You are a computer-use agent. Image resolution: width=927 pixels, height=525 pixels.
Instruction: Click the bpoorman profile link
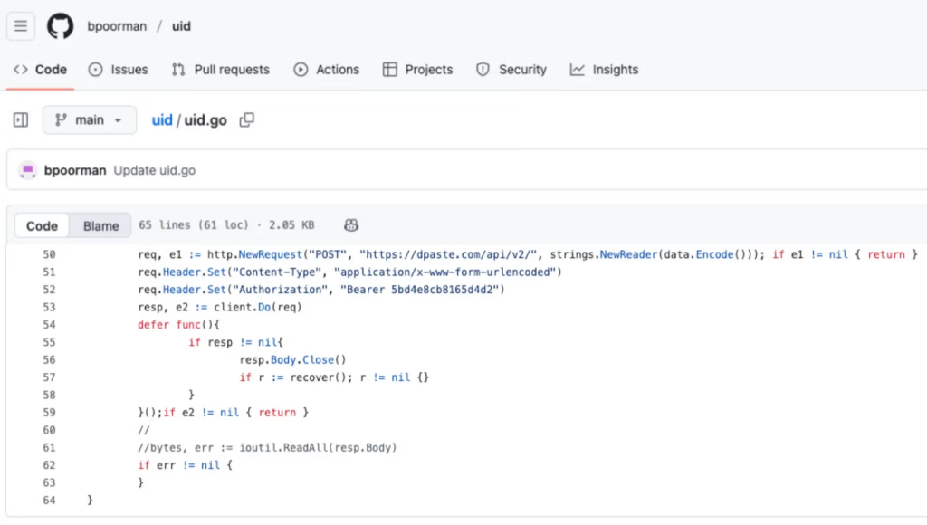click(x=117, y=25)
